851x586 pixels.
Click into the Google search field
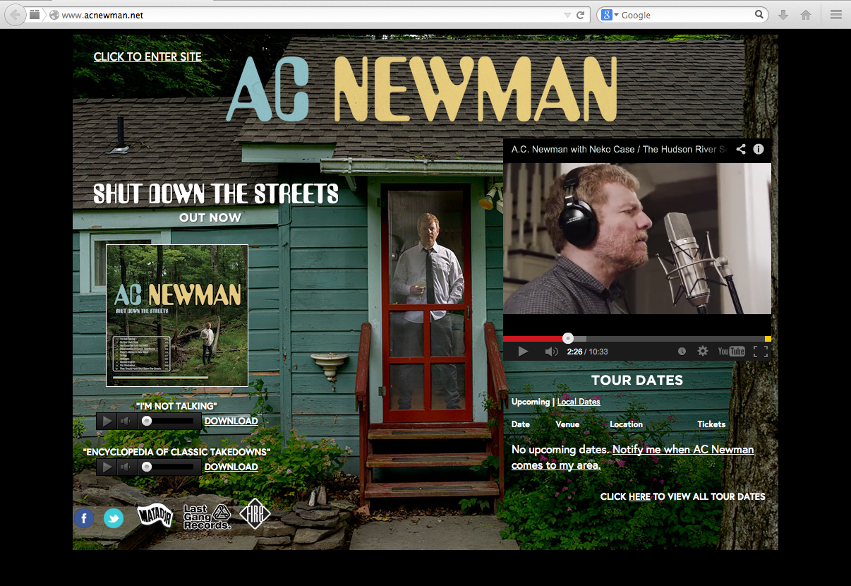click(x=686, y=15)
